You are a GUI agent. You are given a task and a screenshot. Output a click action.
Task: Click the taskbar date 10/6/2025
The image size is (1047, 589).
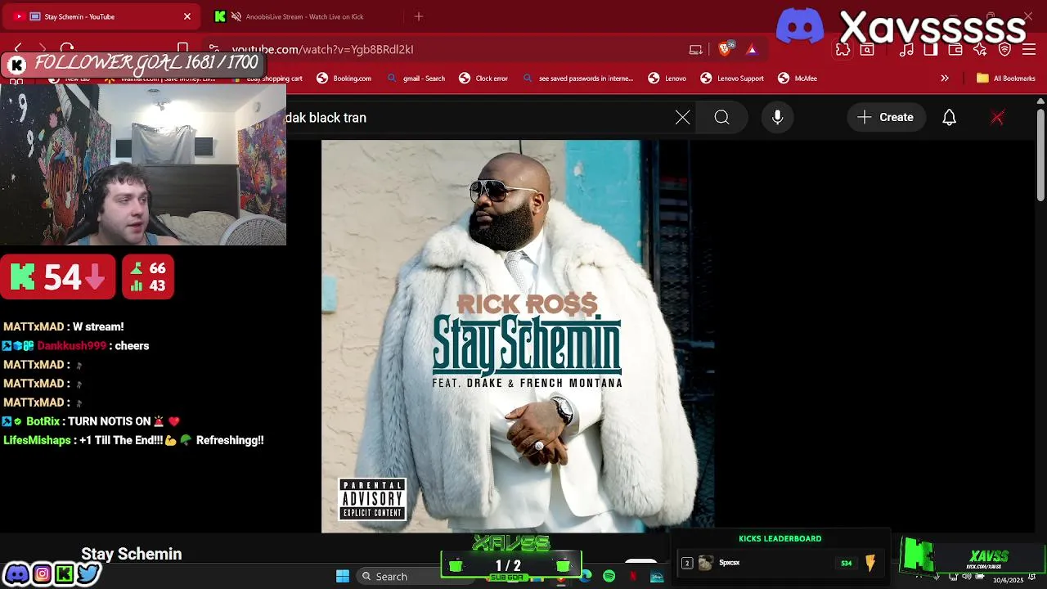click(x=1008, y=580)
